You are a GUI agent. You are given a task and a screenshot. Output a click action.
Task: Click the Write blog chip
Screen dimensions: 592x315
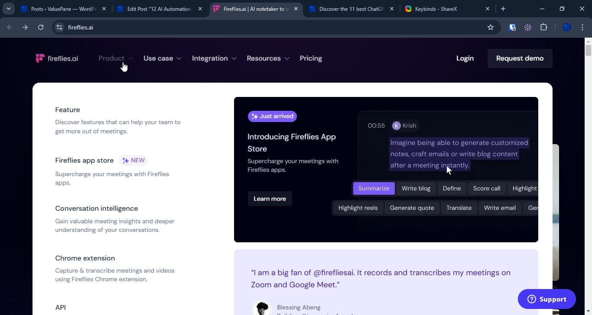(x=416, y=188)
